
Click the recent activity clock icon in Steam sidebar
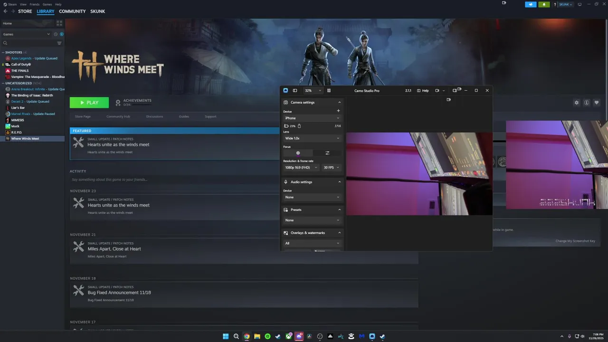56,34
